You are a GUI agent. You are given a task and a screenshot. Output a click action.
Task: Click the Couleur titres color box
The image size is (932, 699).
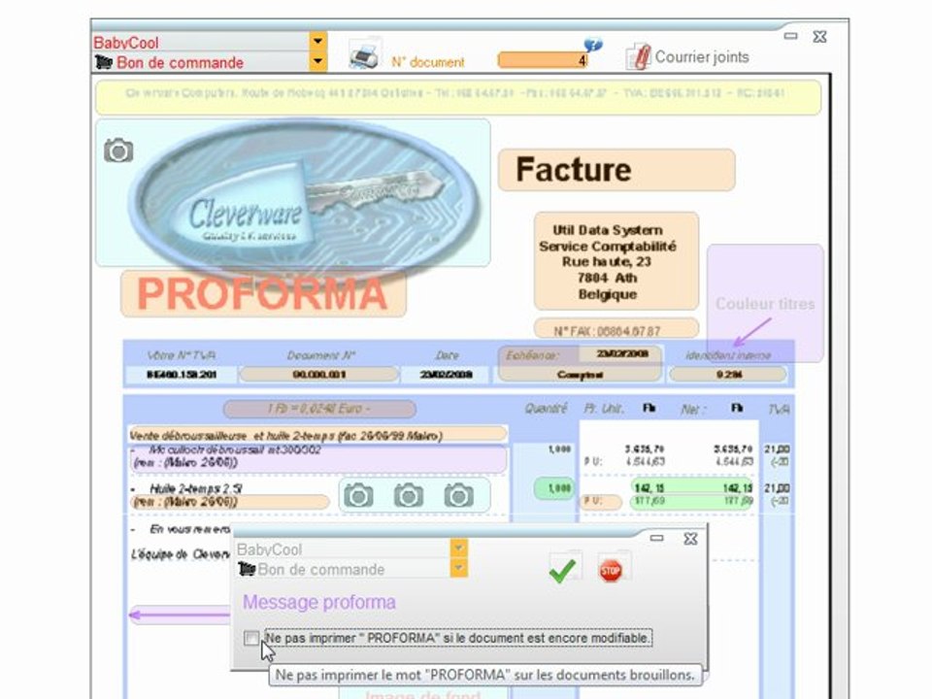pyautogui.click(x=765, y=303)
